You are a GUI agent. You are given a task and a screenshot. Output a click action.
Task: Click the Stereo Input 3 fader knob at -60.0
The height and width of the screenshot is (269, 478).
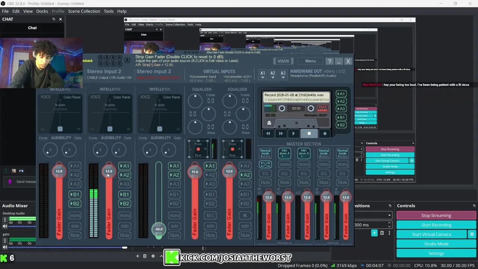[x=159, y=229]
